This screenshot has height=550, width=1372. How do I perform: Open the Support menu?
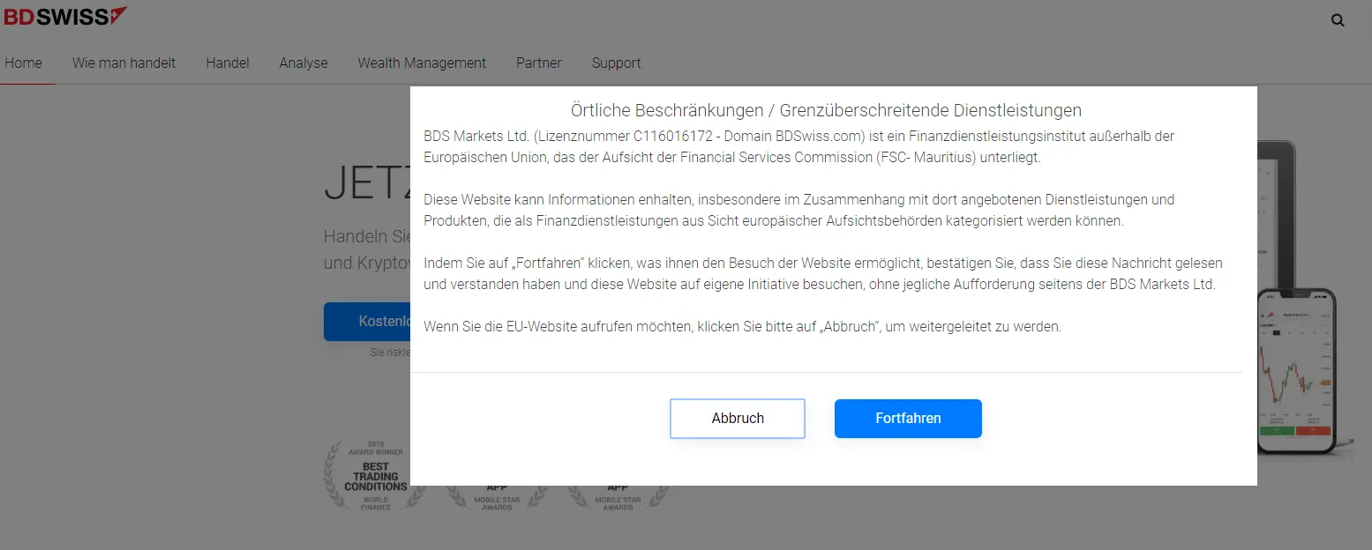tap(617, 63)
